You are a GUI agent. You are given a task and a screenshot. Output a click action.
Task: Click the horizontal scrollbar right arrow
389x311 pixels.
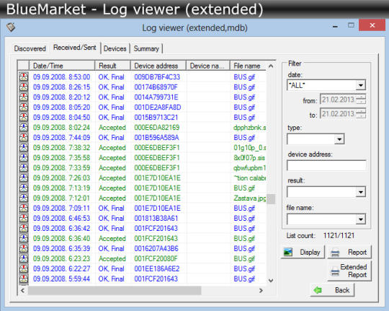click(261, 290)
